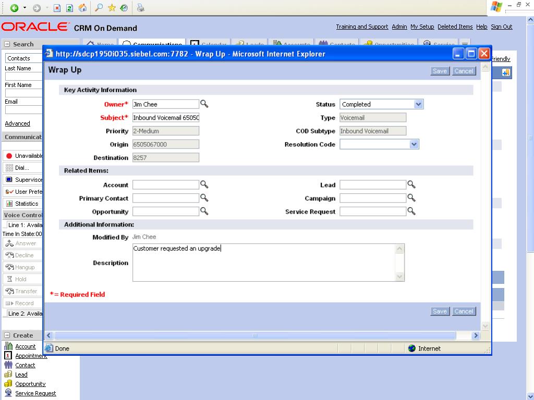Click the Lead icon in Create section
Screen dimensions: 534x400
8,374
